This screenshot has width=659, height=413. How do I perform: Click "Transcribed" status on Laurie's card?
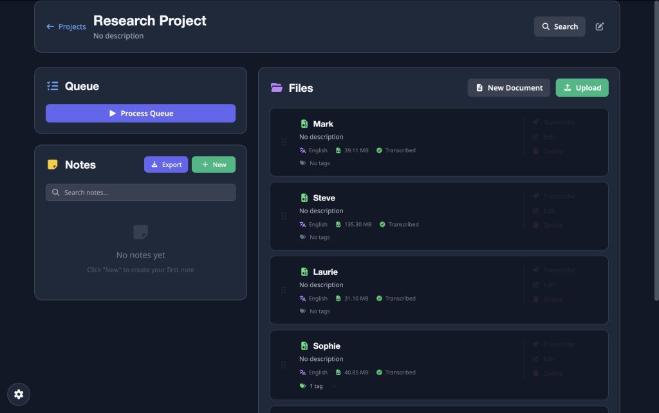pyautogui.click(x=400, y=299)
